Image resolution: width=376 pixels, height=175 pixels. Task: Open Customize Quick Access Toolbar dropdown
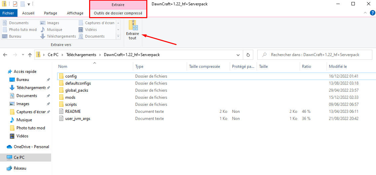(x=29, y=4)
